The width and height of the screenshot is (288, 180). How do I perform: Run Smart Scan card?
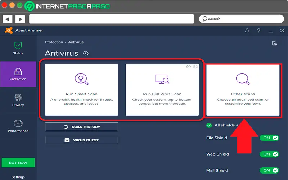point(82,90)
